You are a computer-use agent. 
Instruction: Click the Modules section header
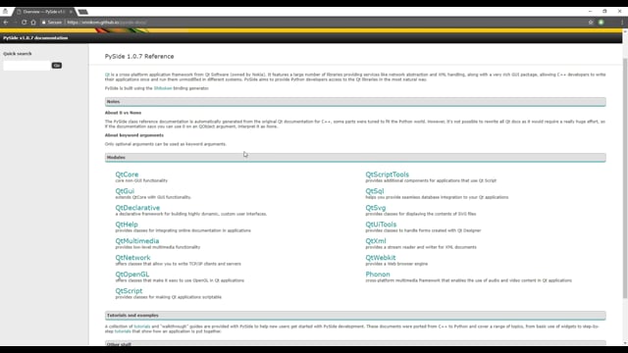(355, 157)
